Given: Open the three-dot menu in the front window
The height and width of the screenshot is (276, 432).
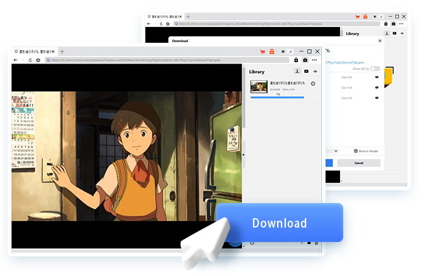Looking at the screenshot, I should pos(314,60).
